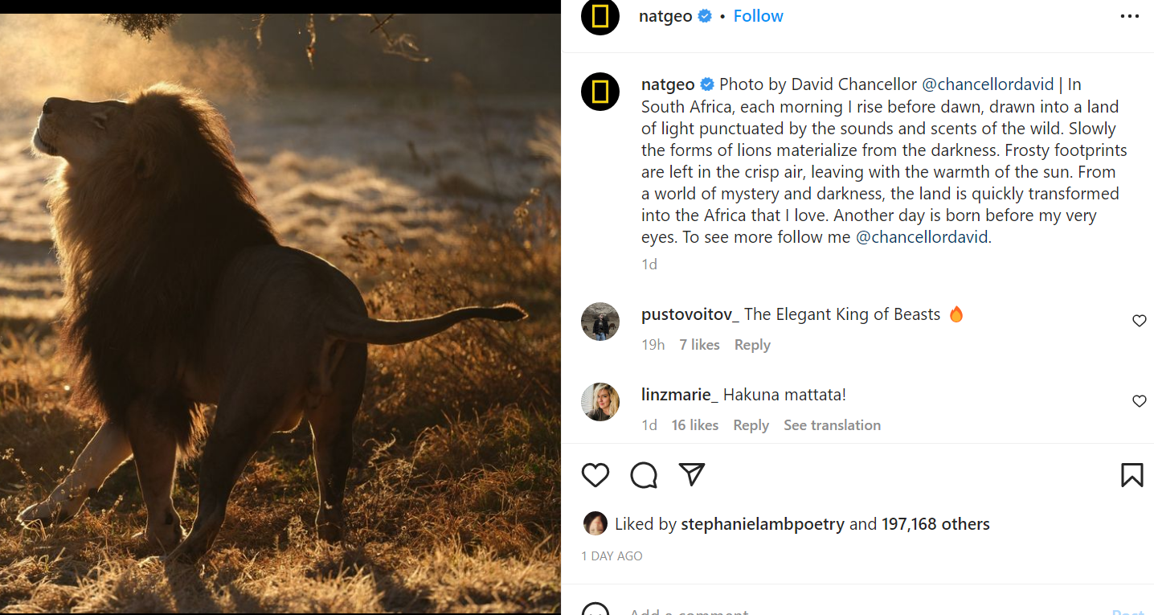This screenshot has width=1154, height=615.
Task: Follow the natgeo account
Action: [758, 16]
